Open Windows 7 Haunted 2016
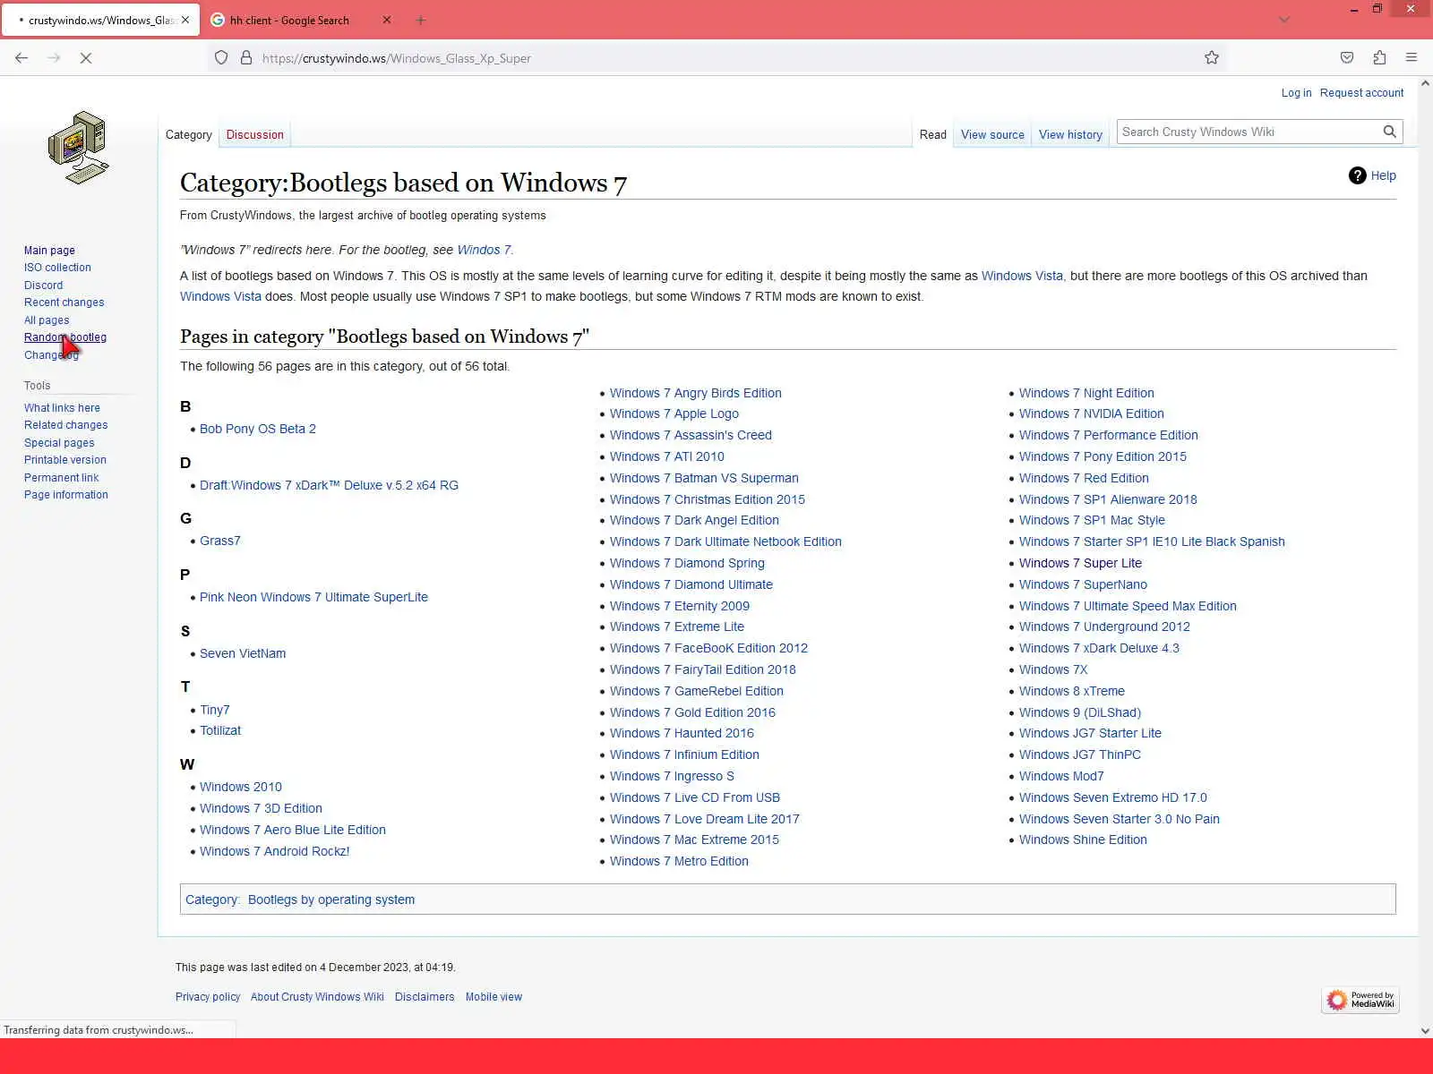The height and width of the screenshot is (1074, 1433). click(x=682, y=733)
